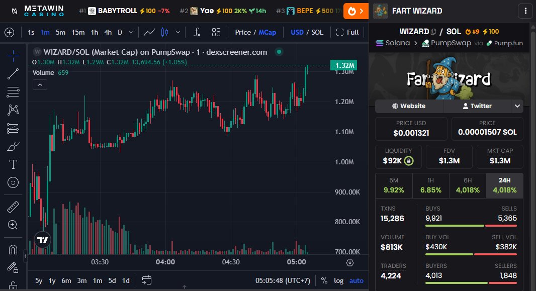Select the 1s interval
Screen dimensions: 536x291
tap(31, 33)
